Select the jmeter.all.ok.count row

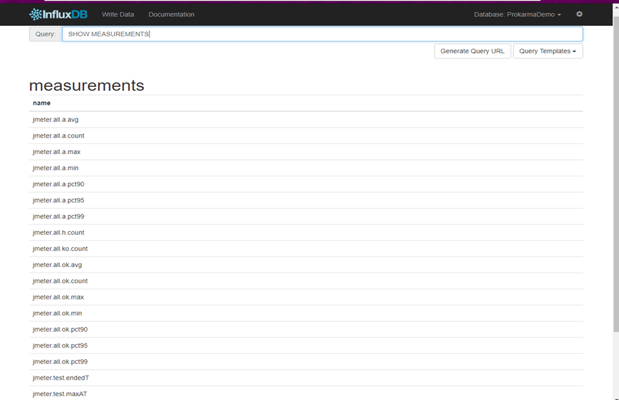306,282
